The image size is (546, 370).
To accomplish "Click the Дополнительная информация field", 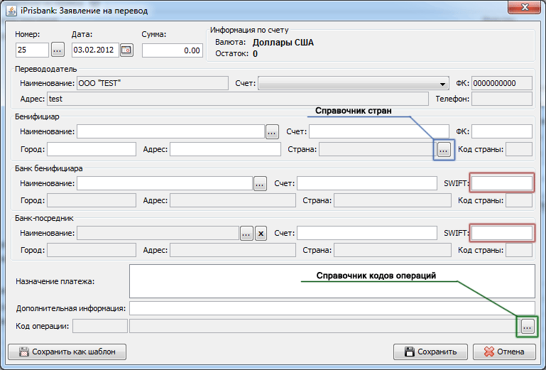I will click(331, 308).
